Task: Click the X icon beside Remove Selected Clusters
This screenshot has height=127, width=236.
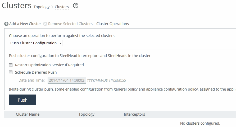Action: pos(45,24)
